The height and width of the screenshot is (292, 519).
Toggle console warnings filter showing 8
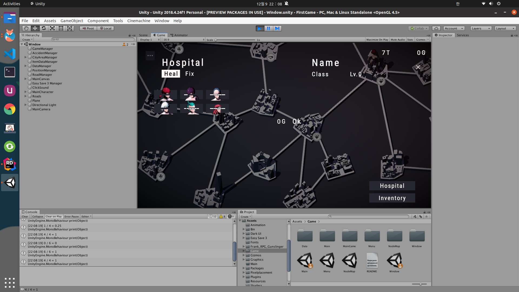pyautogui.click(x=222, y=217)
